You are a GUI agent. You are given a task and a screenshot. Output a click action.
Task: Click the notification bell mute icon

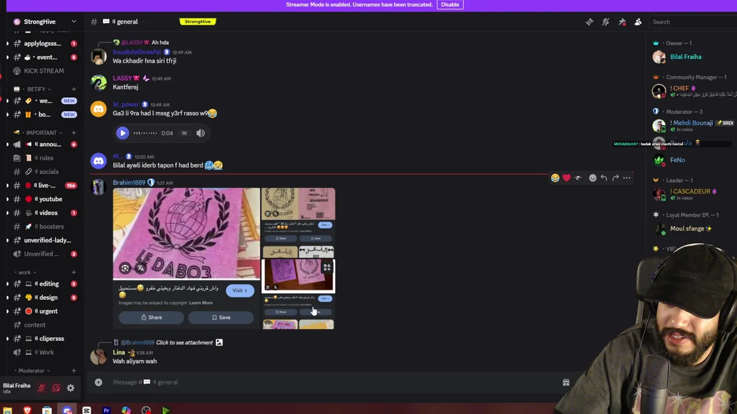606,22
